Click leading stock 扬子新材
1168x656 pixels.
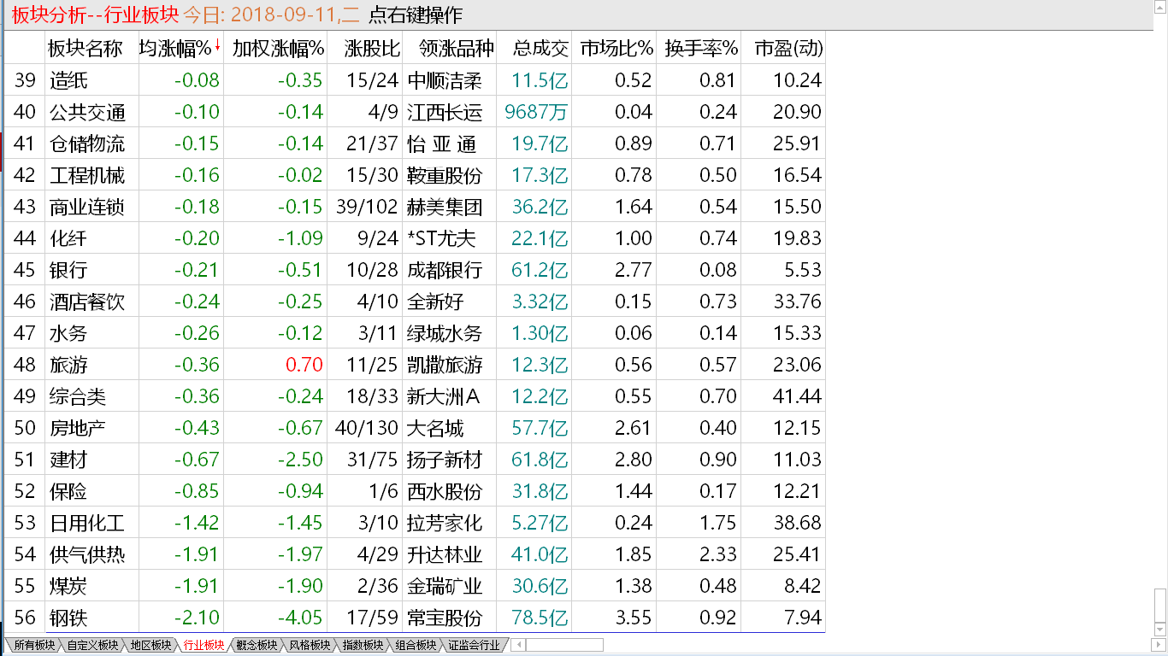pos(445,460)
